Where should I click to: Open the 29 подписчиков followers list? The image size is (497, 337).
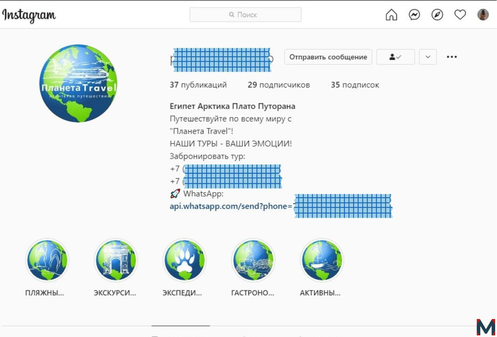tap(279, 85)
